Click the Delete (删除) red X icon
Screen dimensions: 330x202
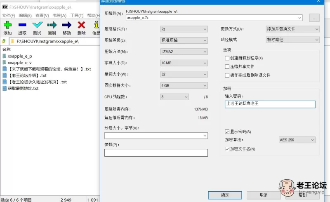click(x=81, y=25)
